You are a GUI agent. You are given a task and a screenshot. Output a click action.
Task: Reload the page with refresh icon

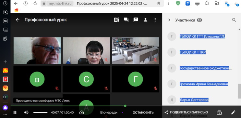[x=35, y=3]
